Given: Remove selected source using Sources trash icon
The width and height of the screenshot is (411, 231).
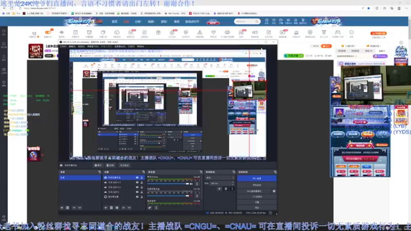Looking at the screenshot, I should (x=111, y=208).
